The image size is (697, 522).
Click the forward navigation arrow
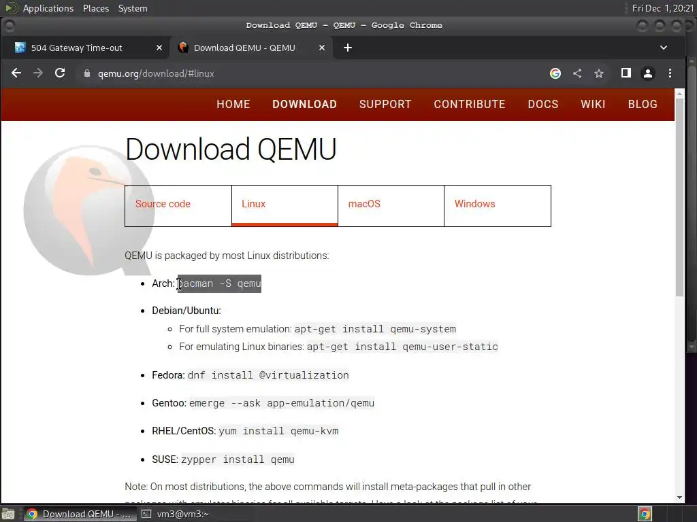pos(38,73)
